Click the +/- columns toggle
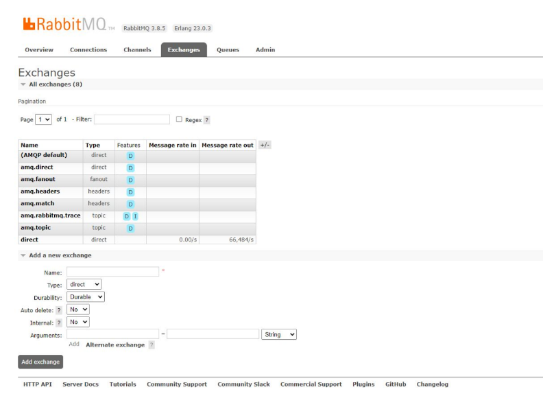This screenshot has width=543, height=396. (x=265, y=145)
